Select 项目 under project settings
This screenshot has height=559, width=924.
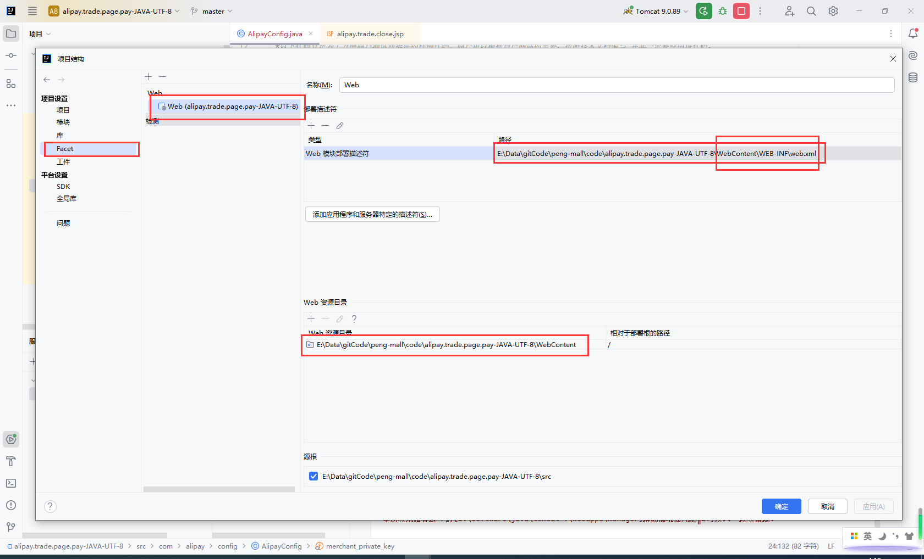point(63,110)
